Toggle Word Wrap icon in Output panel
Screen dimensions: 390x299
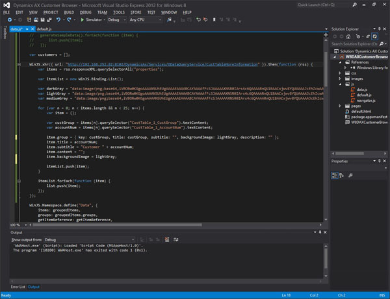(176, 239)
